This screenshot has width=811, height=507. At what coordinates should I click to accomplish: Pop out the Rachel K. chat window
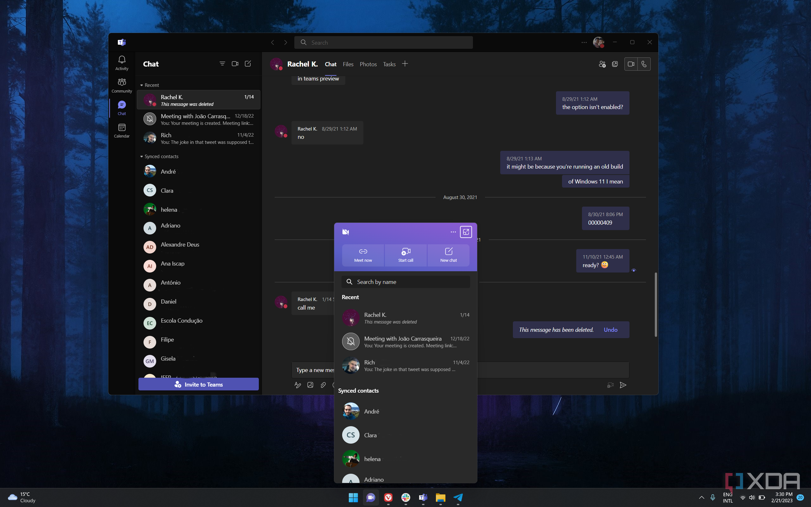(x=615, y=64)
